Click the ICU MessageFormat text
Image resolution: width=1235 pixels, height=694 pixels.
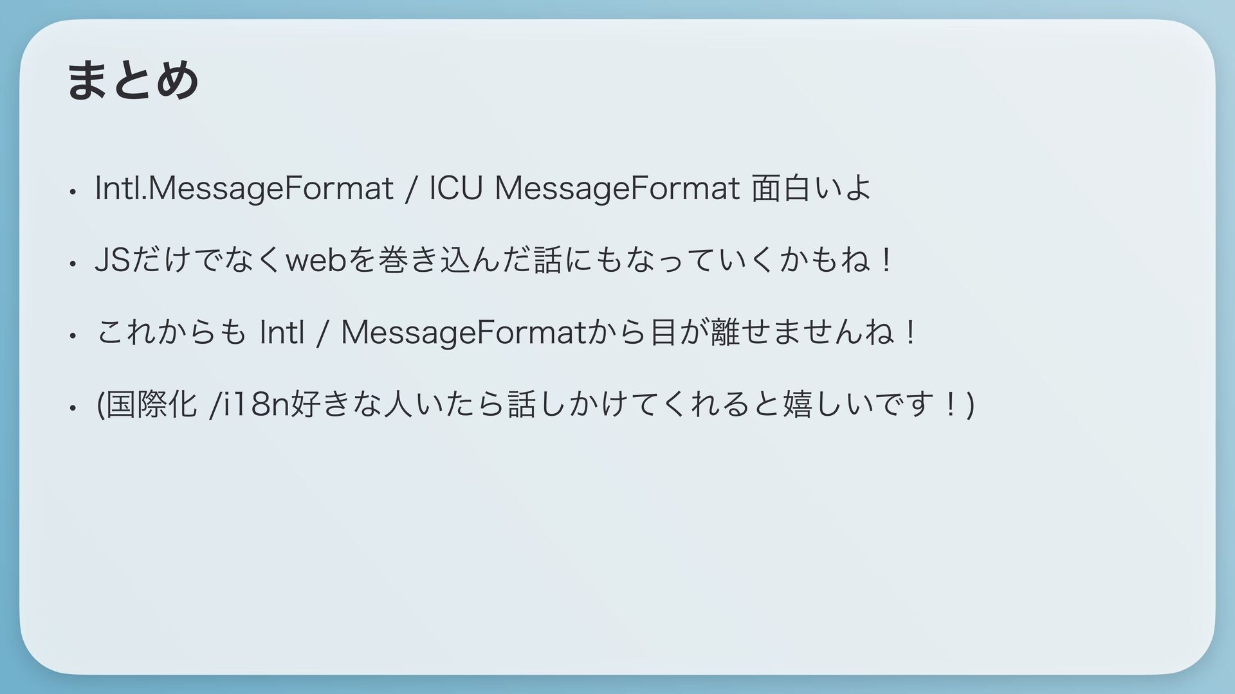click(583, 189)
